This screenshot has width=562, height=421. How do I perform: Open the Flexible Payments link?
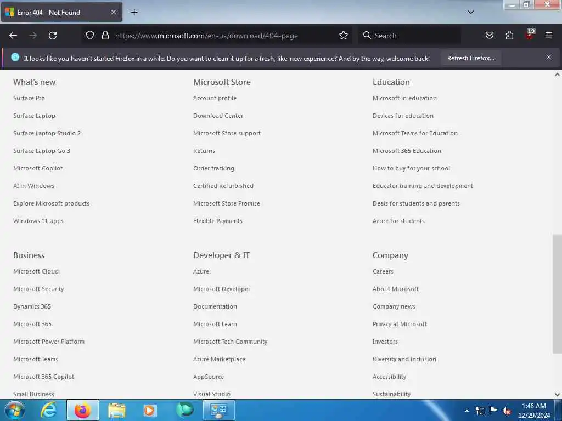(x=218, y=221)
